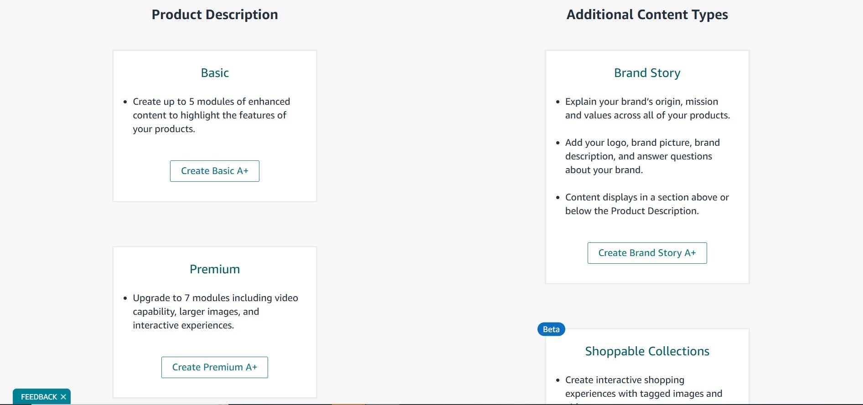
Task: Dismiss the FEEDBACK tab with the X
Action: click(63, 396)
